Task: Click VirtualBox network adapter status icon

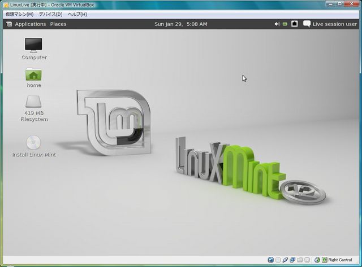Action: click(292, 260)
